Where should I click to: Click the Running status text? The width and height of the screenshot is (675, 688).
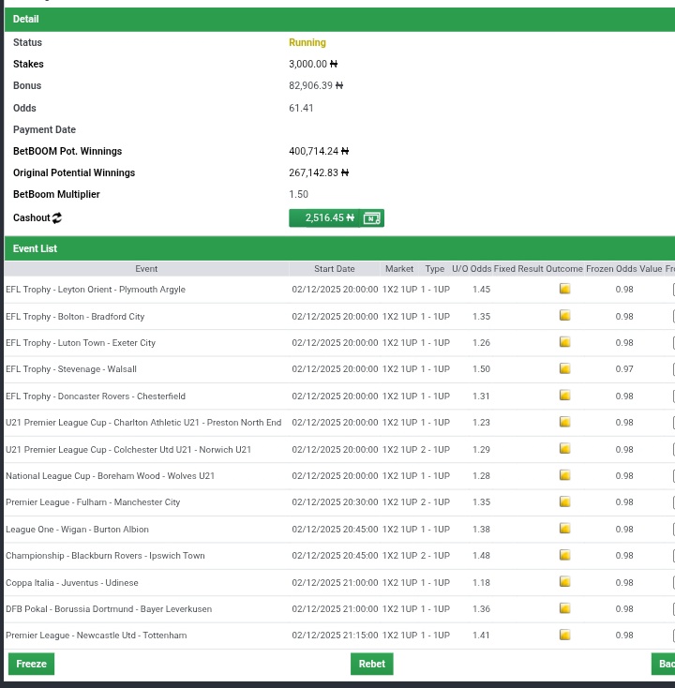(307, 42)
